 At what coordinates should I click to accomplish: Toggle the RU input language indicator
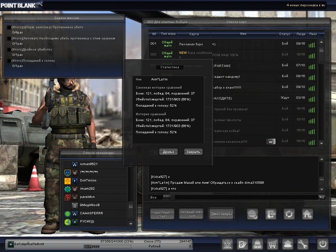pos(322,197)
